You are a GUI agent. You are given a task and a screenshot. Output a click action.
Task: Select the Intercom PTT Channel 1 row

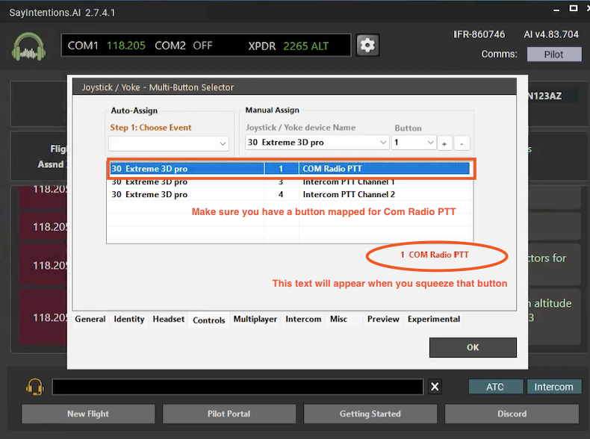tap(290, 182)
